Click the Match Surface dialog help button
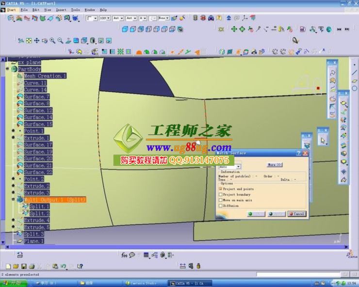This screenshot has width=359, height=287. [x=298, y=153]
